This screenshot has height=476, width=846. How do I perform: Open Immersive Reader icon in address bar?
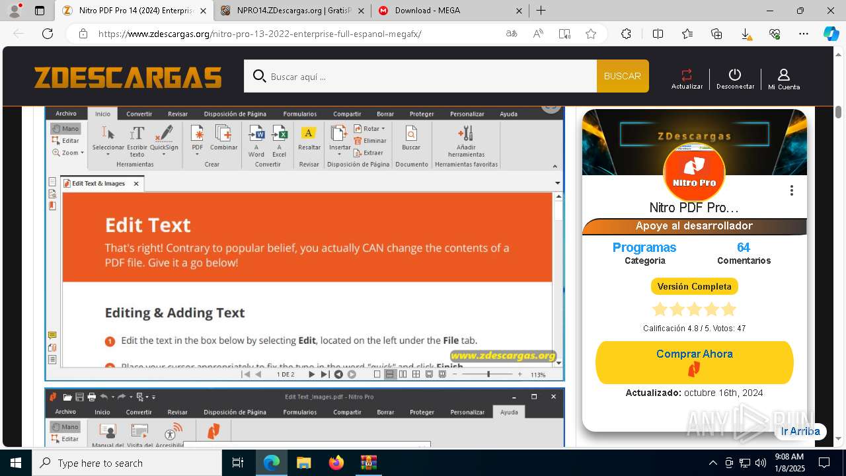[x=564, y=34]
